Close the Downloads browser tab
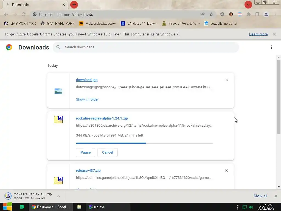Screen dimensions: 281x211 pos(64,5)
